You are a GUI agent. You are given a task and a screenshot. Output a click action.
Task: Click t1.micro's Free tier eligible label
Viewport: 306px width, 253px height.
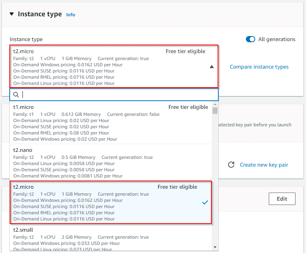click(x=188, y=107)
